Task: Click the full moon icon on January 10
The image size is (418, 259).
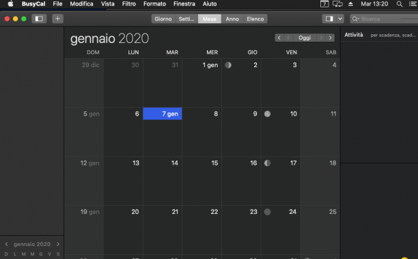Action: tap(267, 114)
